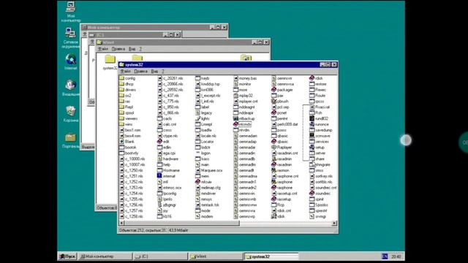
Task: Select the scrnsave file icon
Action: [312, 136]
